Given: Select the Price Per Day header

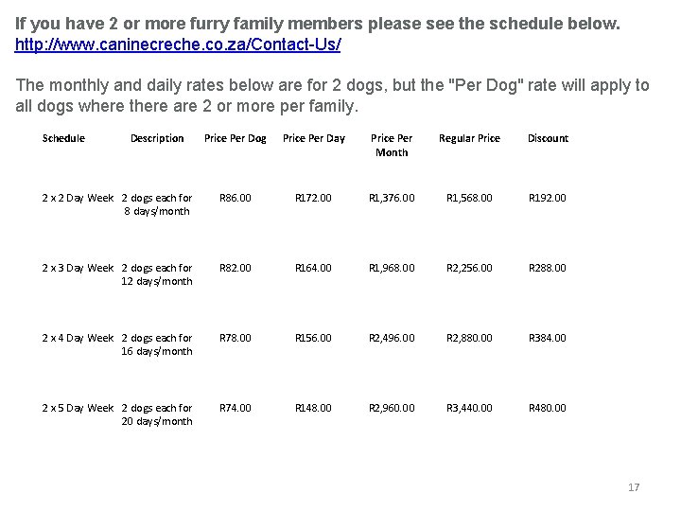Looking at the screenshot, I should [314, 138].
